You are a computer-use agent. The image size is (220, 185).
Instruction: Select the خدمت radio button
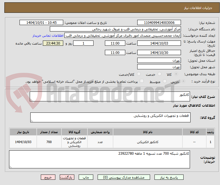pos(159,74)
